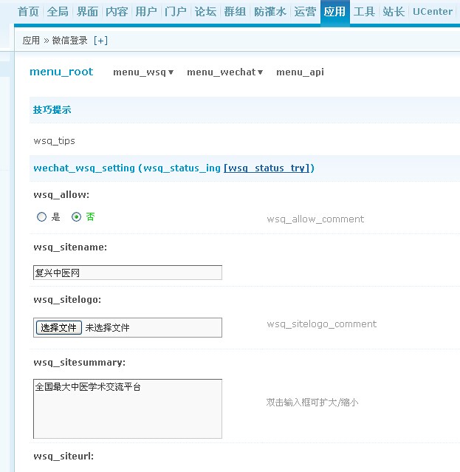Switch to the 门户 tab
The width and height of the screenshot is (460, 472).
tap(176, 12)
